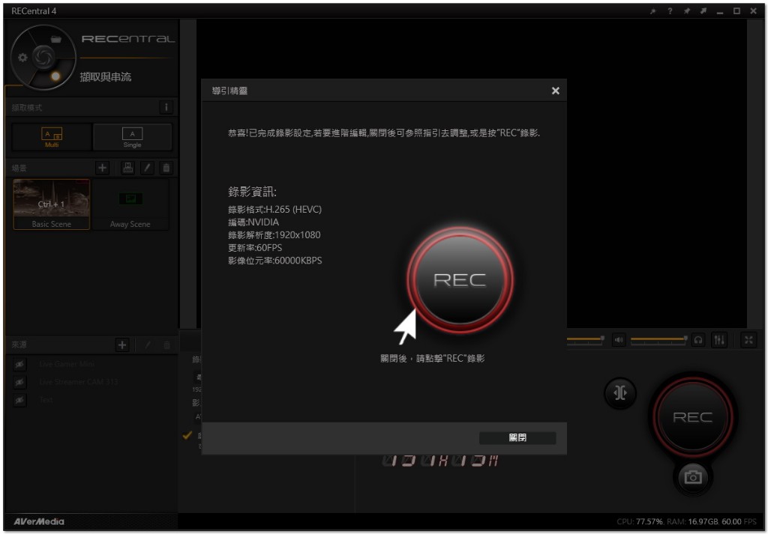Open the capture mode info icon
The height and width of the screenshot is (534, 768).
(x=166, y=107)
